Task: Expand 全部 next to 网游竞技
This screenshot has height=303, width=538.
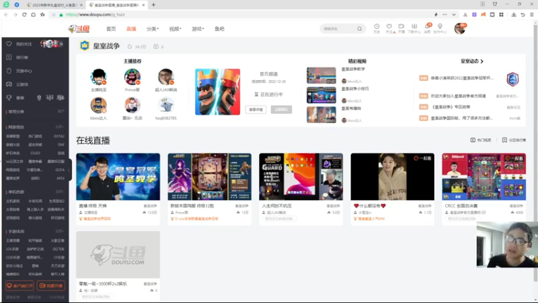Action: coord(60,127)
